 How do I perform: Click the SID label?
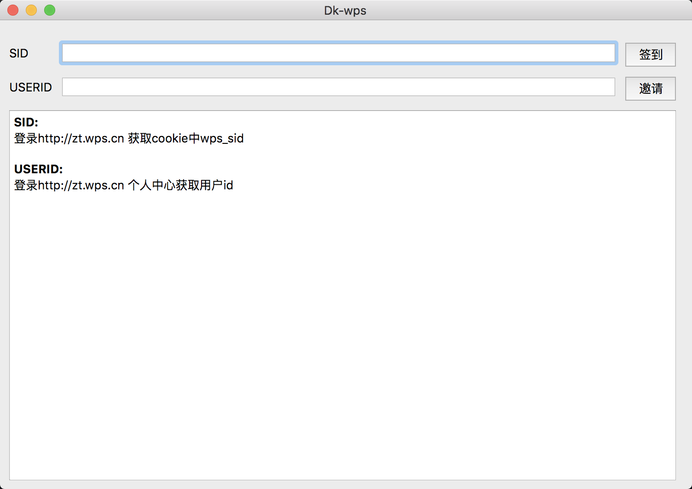click(19, 53)
